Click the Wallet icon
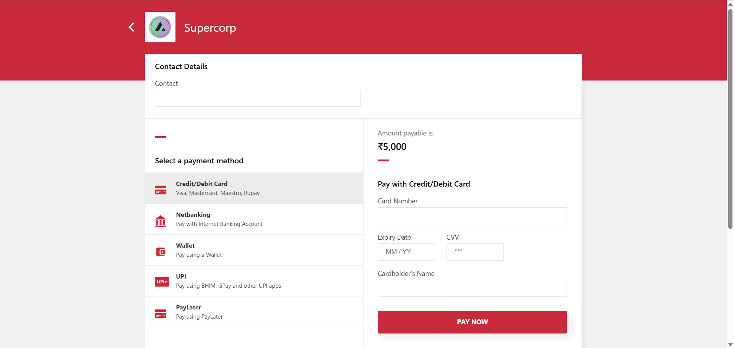This screenshot has width=734, height=348. pyautogui.click(x=161, y=251)
